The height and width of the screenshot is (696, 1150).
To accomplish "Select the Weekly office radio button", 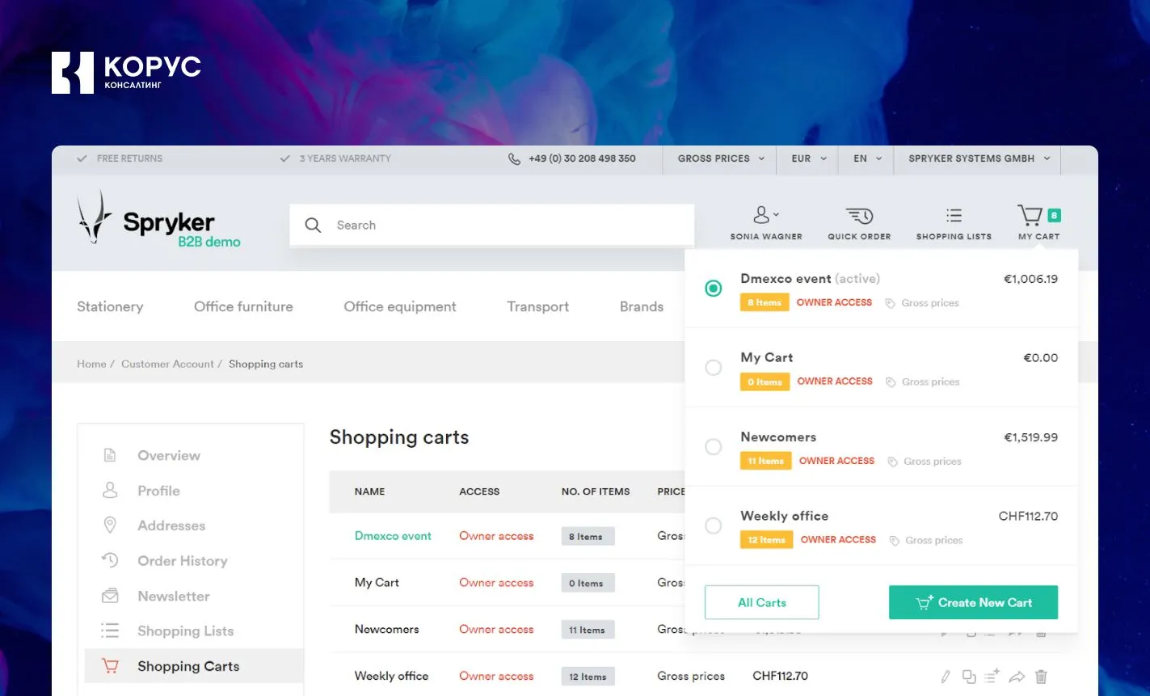I will 713,526.
